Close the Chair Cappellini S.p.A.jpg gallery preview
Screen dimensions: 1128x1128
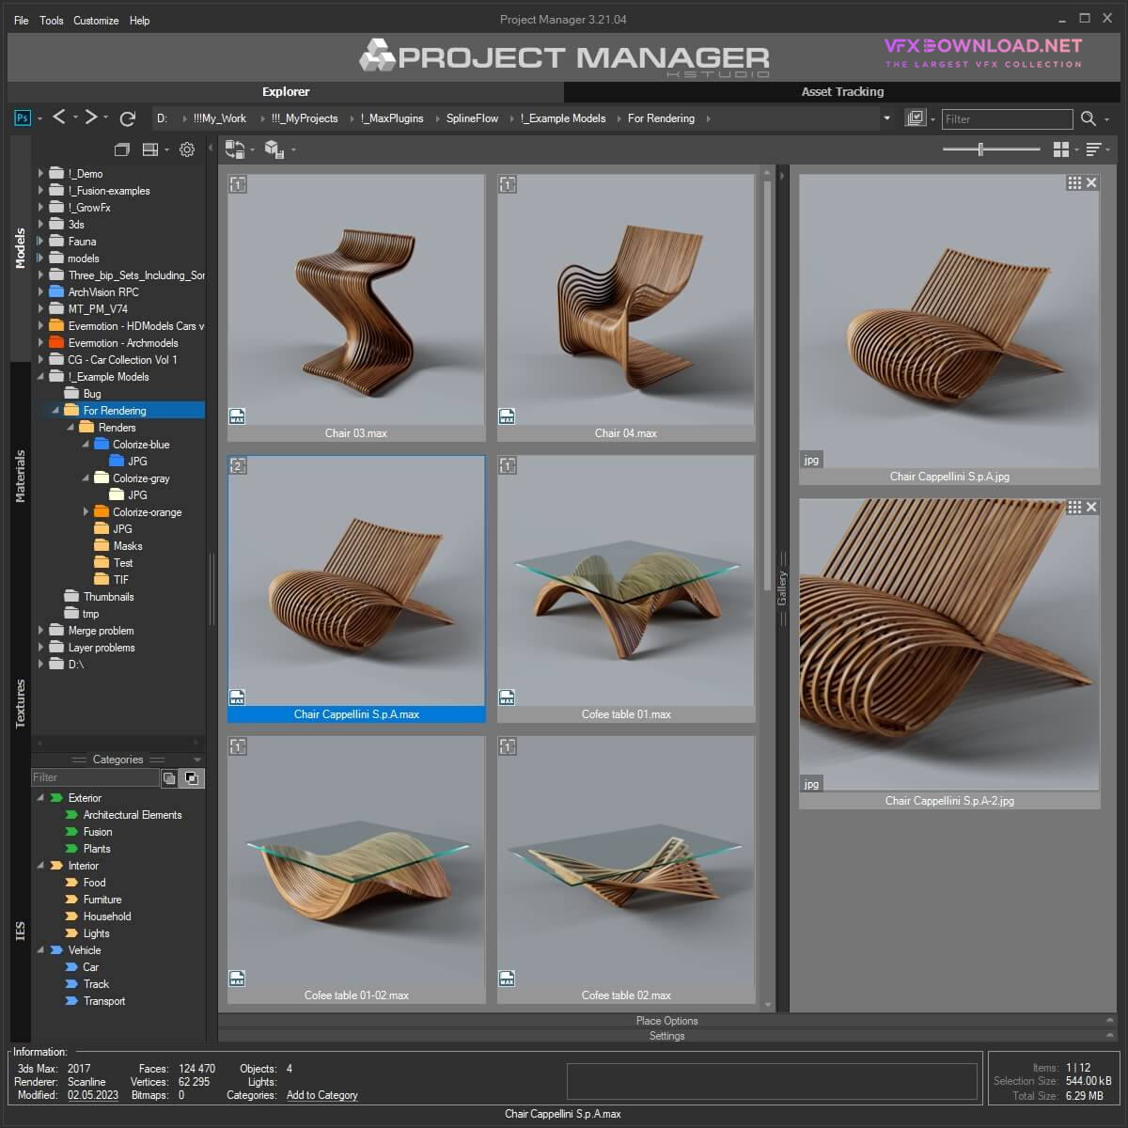[1091, 183]
